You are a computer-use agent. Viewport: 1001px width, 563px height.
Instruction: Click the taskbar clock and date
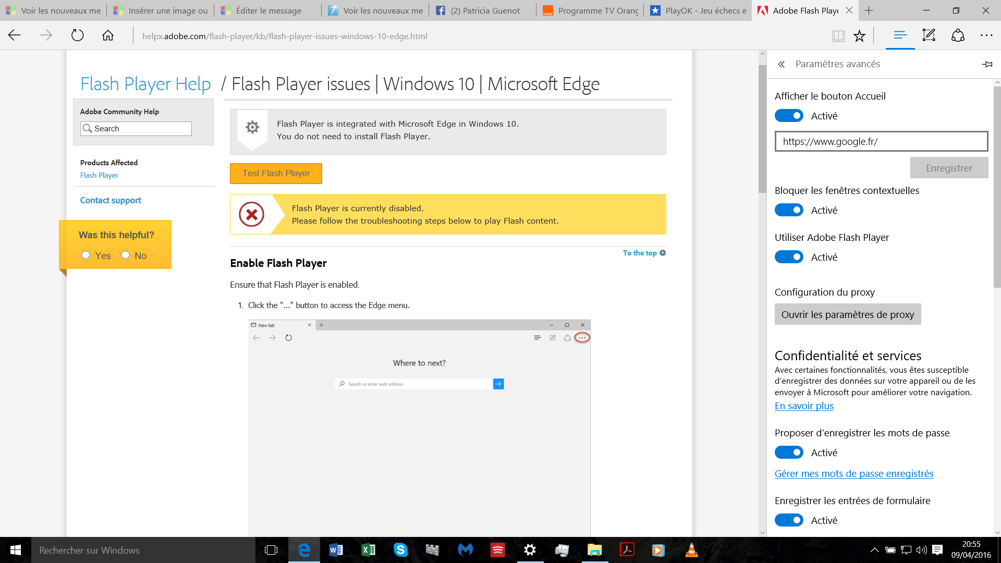point(971,550)
